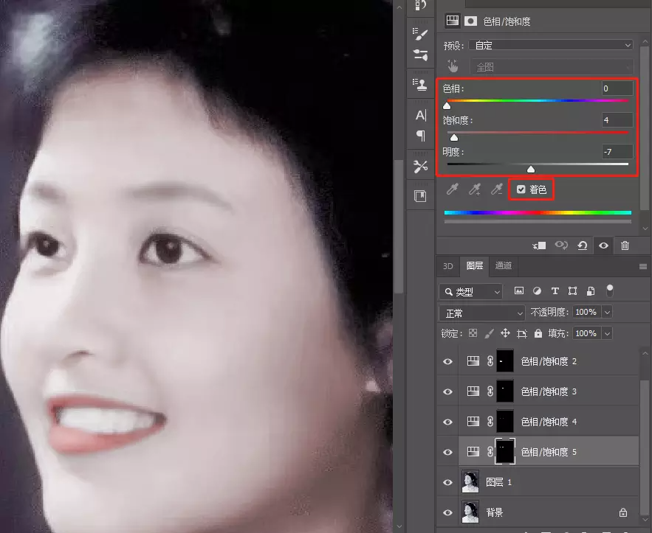Open the Paragraph panel icon
The height and width of the screenshot is (533, 652).
coord(421,136)
